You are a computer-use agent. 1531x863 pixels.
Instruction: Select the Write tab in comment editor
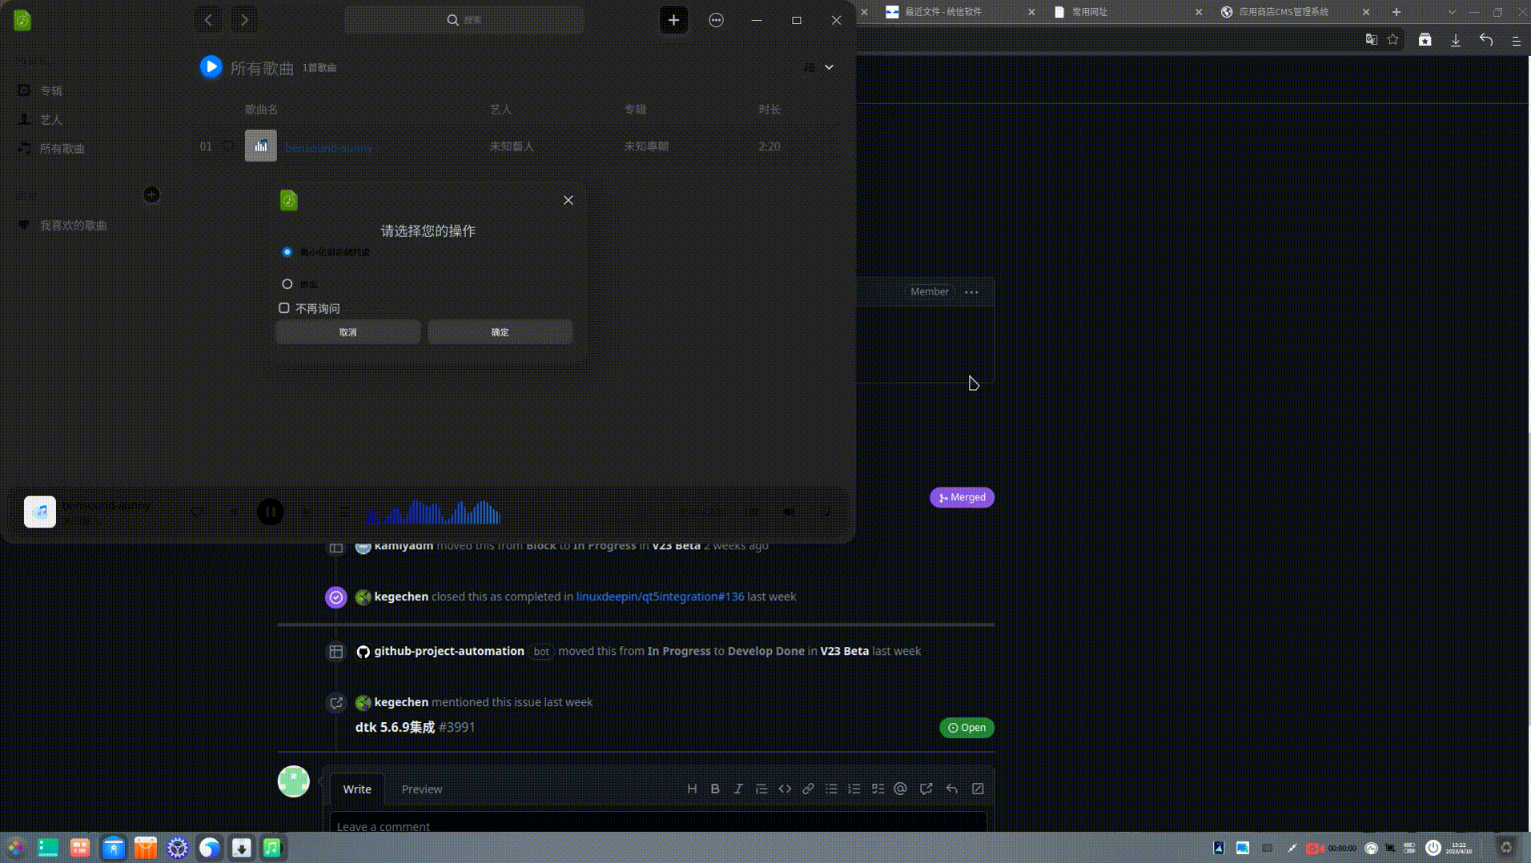[357, 789]
